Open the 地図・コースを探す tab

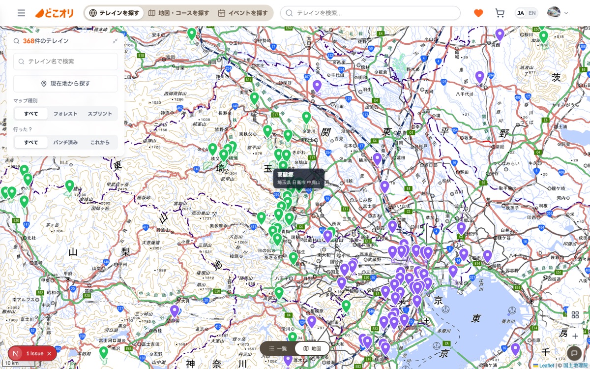point(178,13)
